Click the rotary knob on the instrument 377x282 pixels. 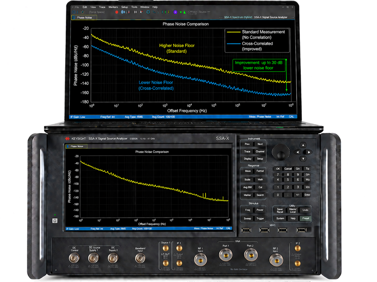pyautogui.click(x=280, y=152)
